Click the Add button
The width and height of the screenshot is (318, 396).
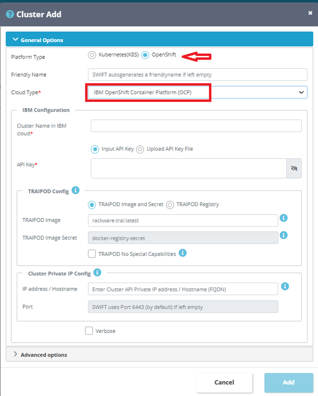[x=289, y=383]
